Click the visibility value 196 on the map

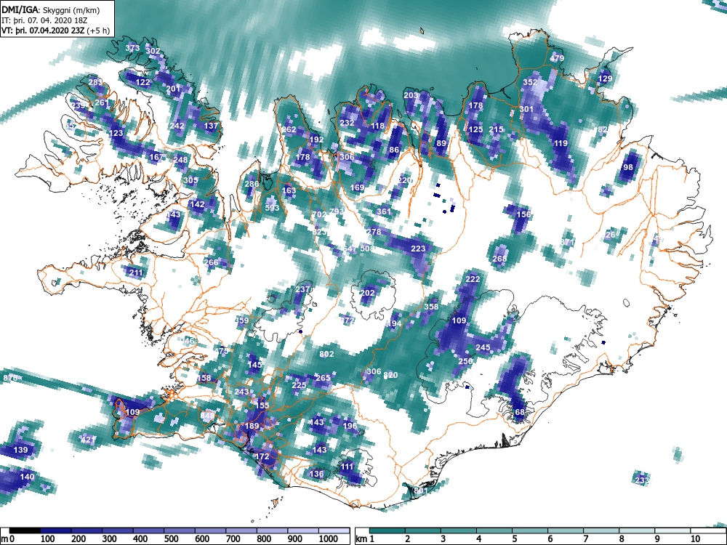tap(350, 426)
